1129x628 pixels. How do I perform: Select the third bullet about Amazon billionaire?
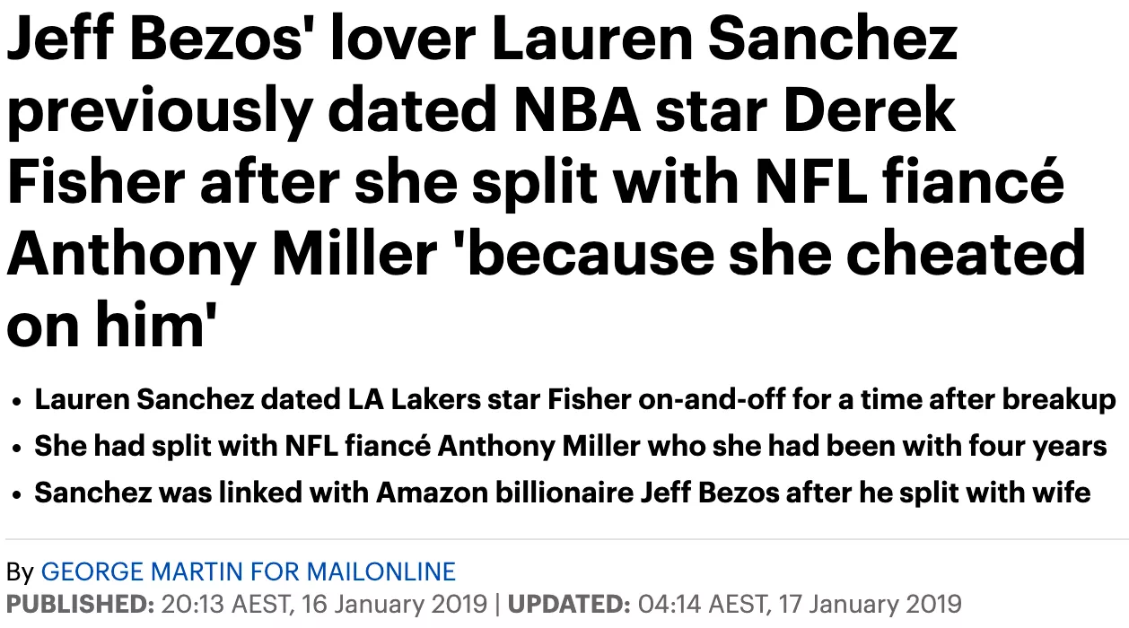tap(563, 493)
